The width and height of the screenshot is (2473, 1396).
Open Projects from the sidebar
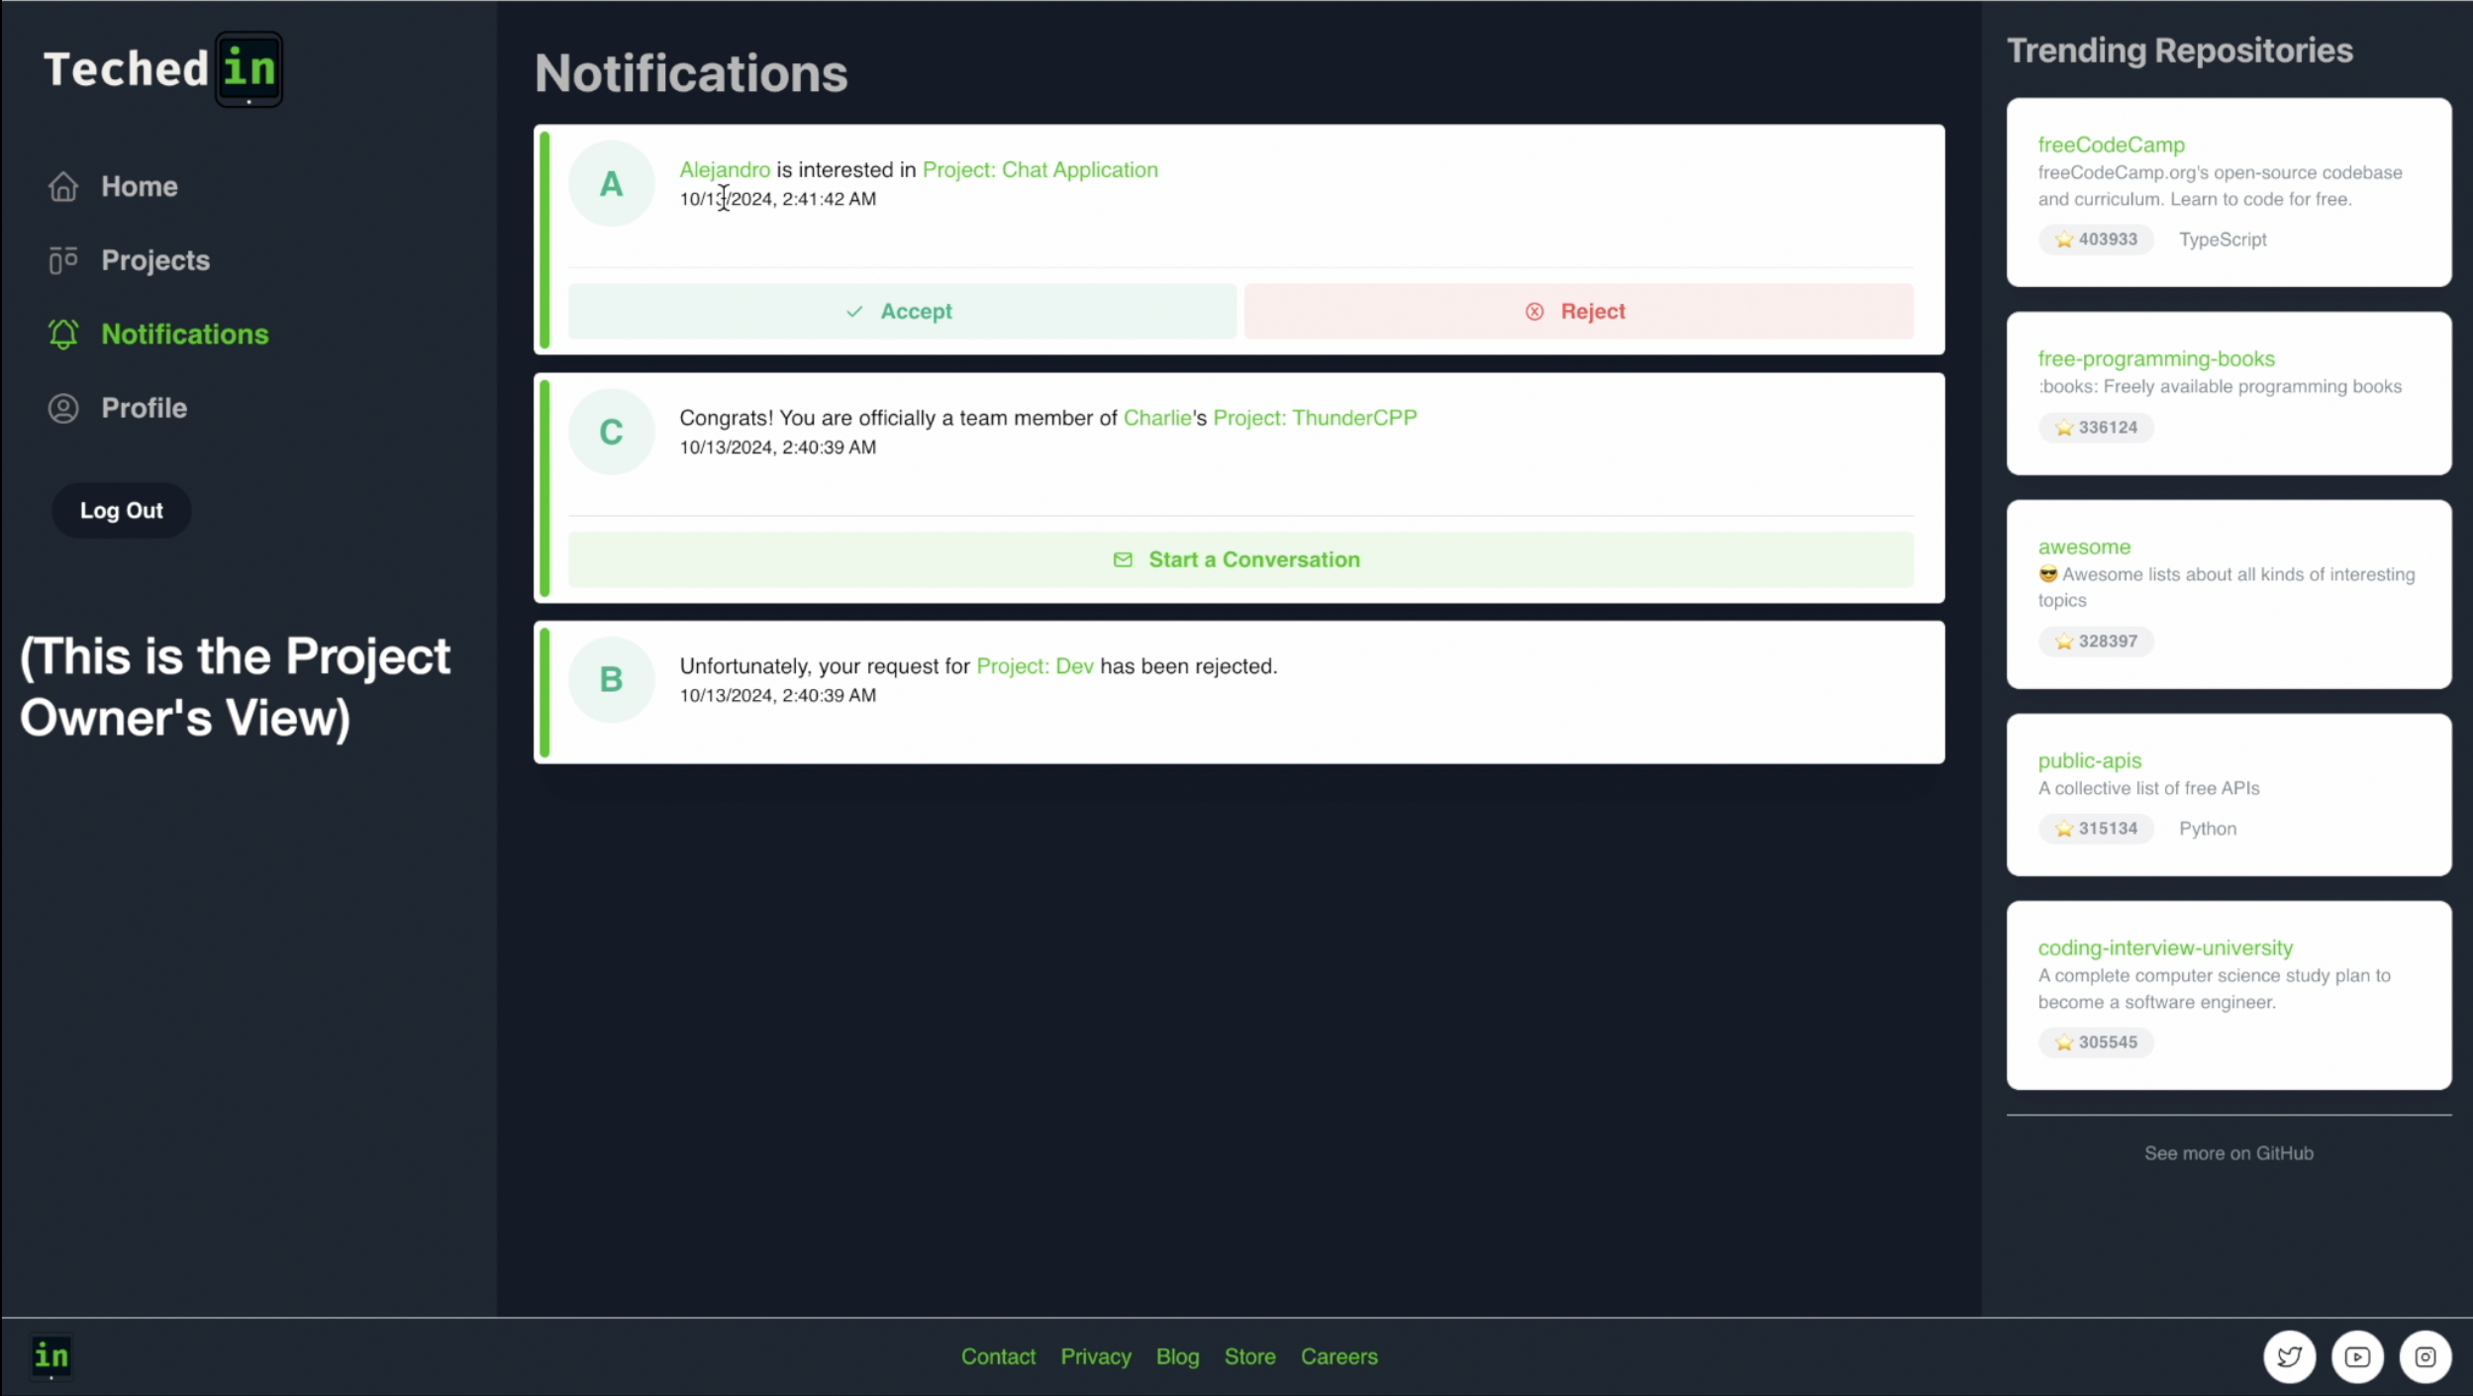[155, 260]
